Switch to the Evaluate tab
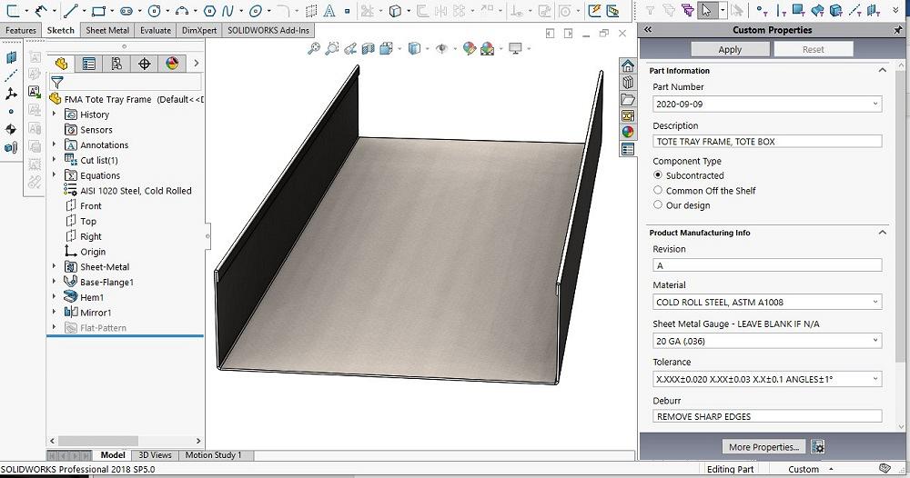 click(x=156, y=30)
